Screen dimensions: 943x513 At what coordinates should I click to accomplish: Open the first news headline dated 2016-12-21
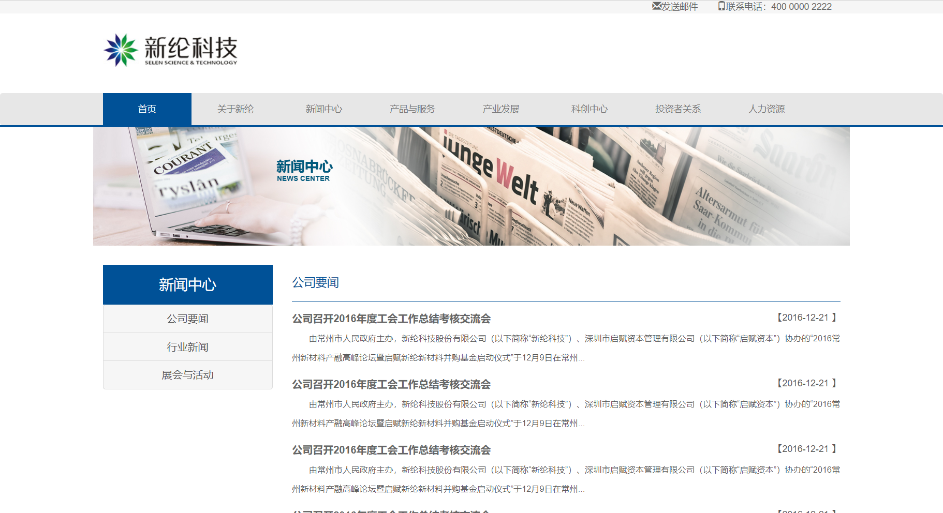(x=391, y=319)
